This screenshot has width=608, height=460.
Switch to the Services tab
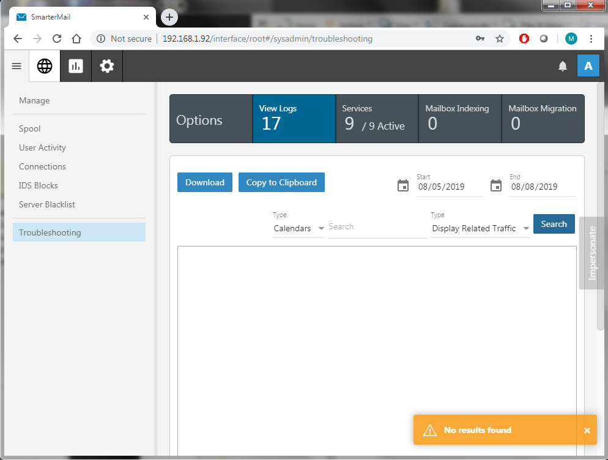[x=377, y=119]
